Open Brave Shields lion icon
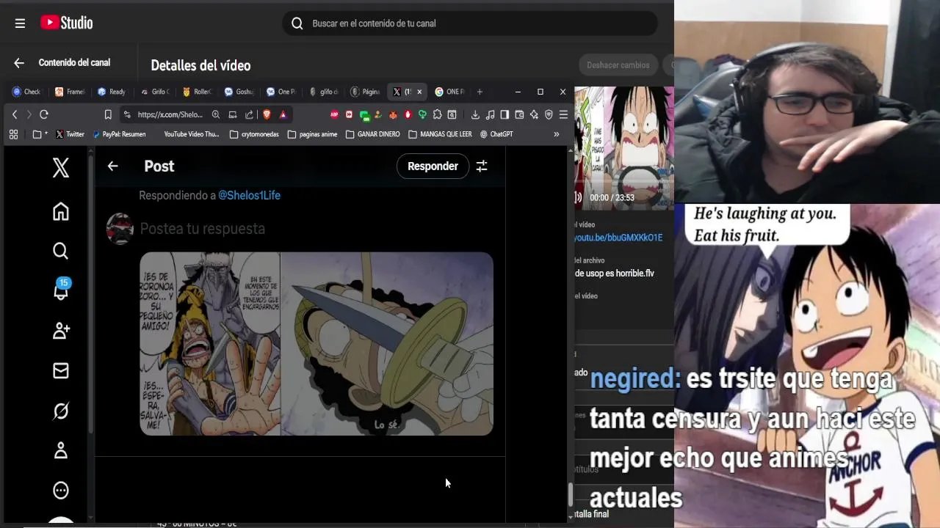 point(267,114)
